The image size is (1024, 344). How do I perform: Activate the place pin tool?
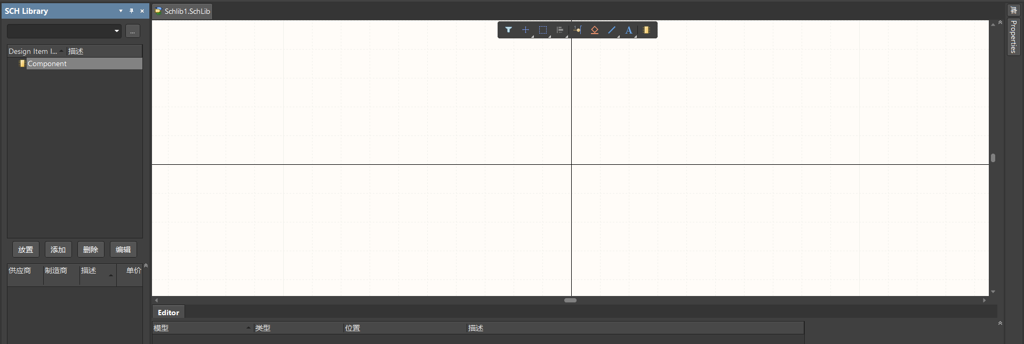point(578,30)
